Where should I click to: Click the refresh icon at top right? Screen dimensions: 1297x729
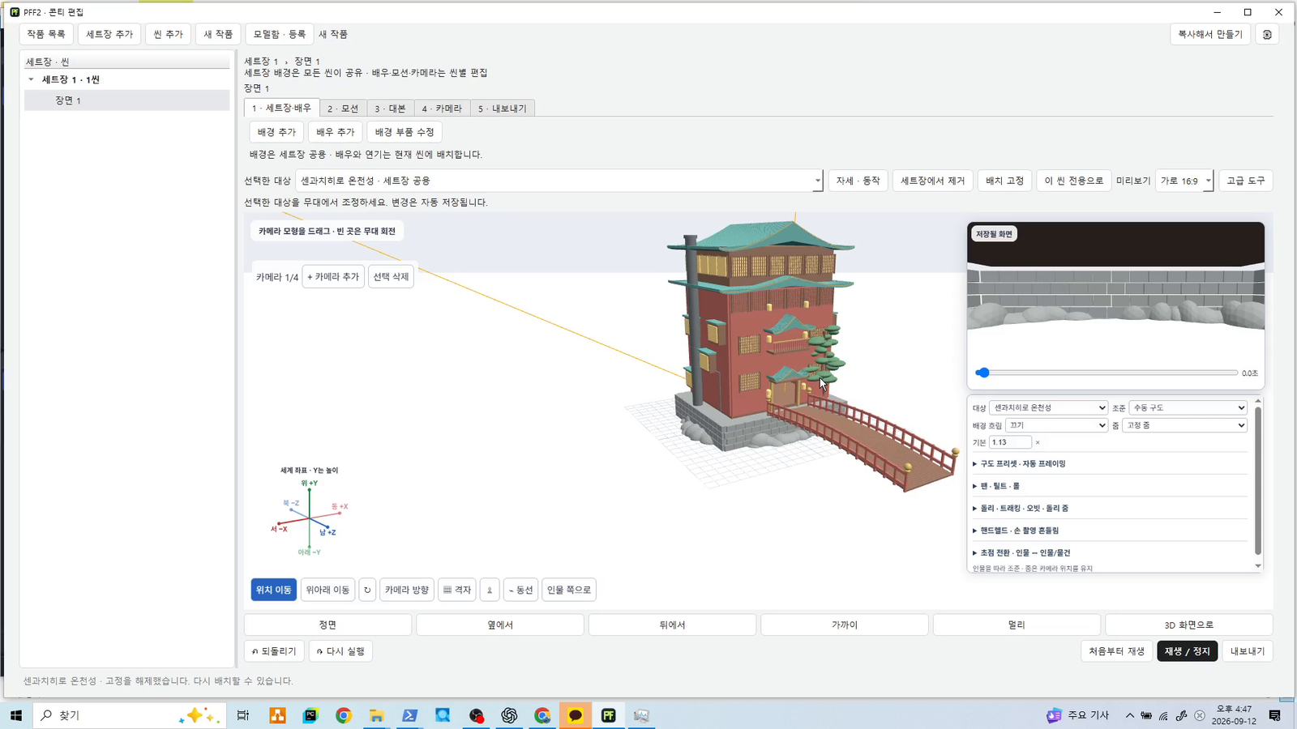click(1267, 34)
